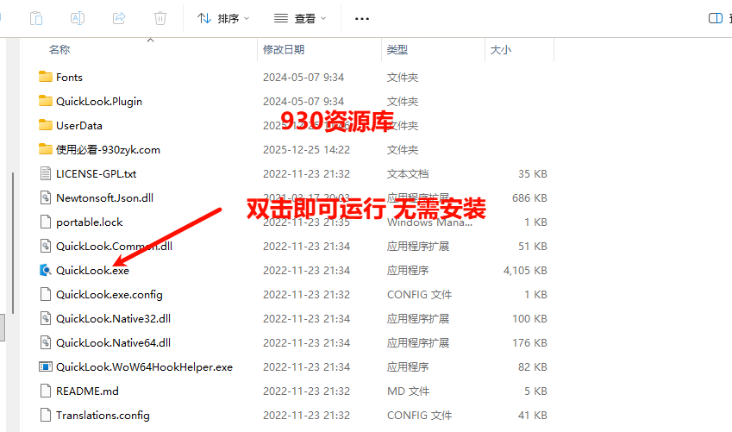732x432 pixels.
Task: Select the QuickLook.Native64.dll file icon
Action: tap(46, 343)
